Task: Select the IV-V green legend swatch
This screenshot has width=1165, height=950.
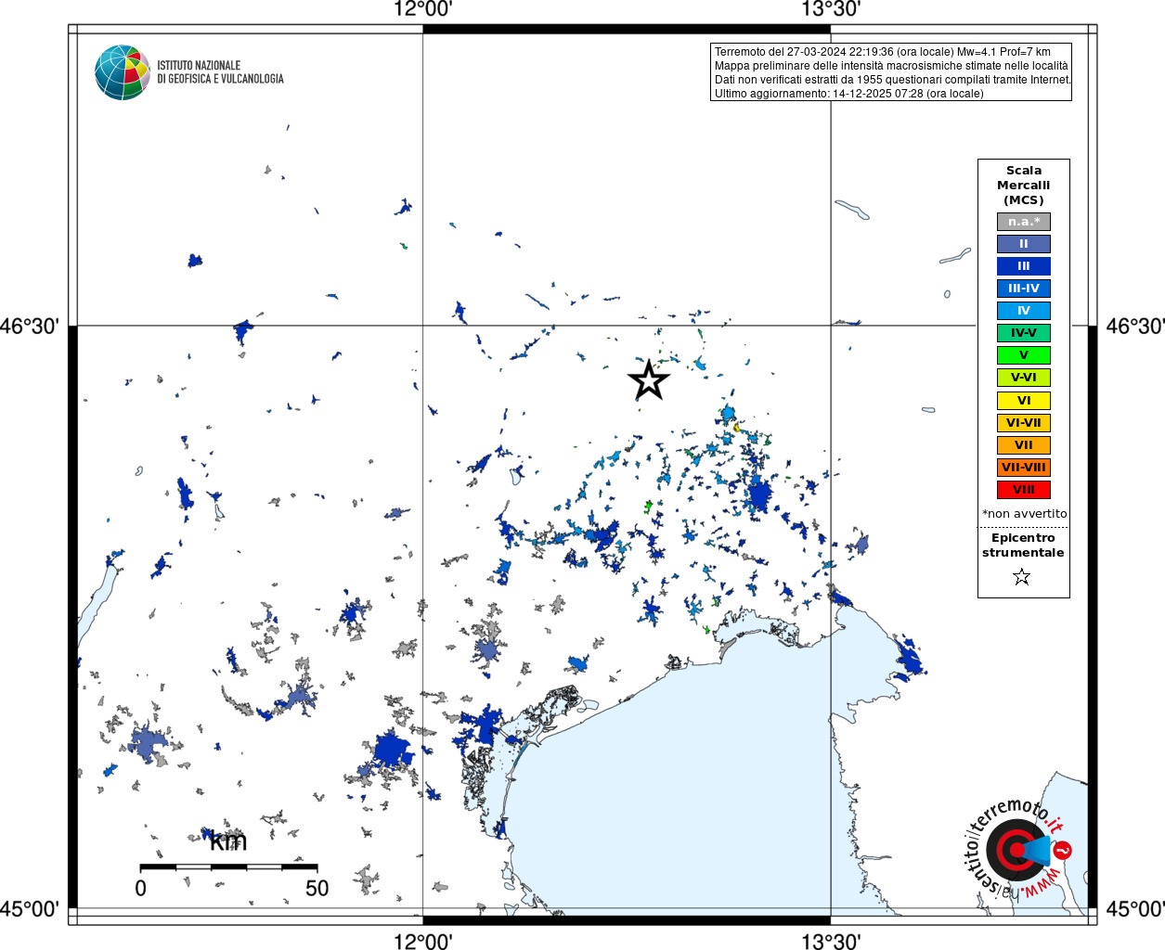Action: [1023, 333]
